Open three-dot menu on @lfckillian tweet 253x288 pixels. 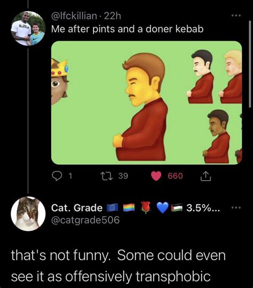(x=236, y=15)
